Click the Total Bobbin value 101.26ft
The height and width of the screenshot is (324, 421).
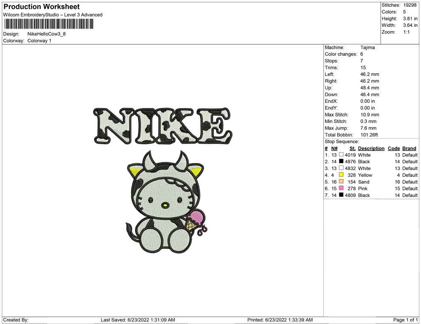pos(369,135)
